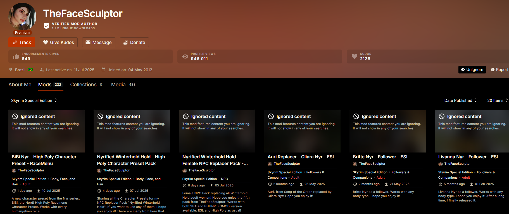The width and height of the screenshot is (509, 214).
Task: Click Skyrim Special Edition link on Livanna Nyr card
Action: coord(455,172)
